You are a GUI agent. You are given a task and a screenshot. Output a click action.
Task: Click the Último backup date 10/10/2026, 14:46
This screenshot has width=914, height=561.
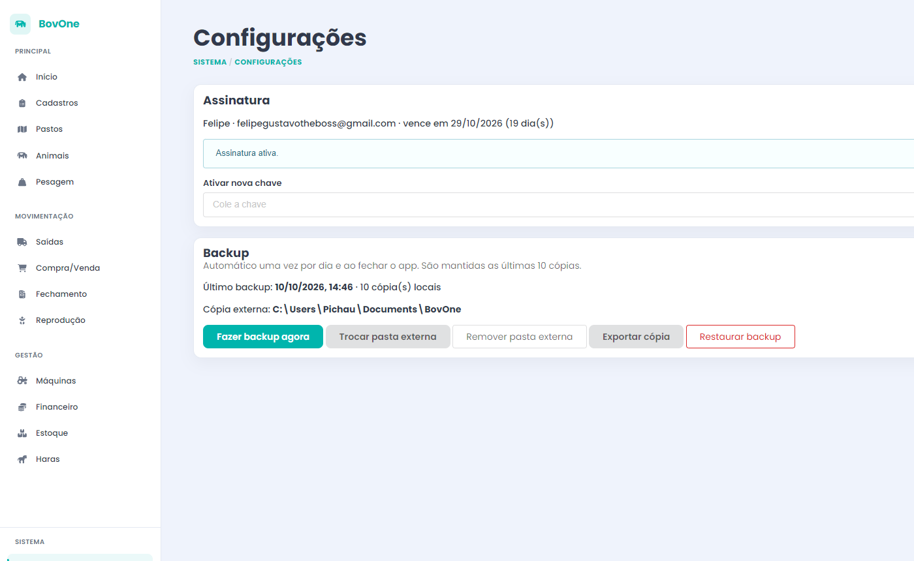[314, 287]
